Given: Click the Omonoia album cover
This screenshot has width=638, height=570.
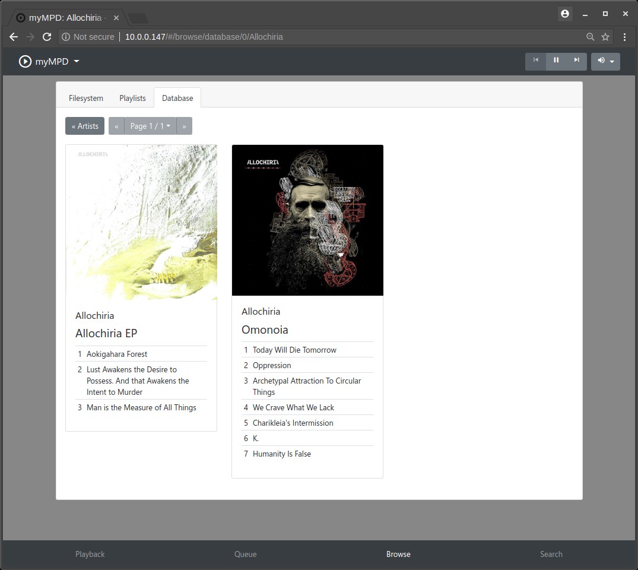Looking at the screenshot, I should [307, 220].
